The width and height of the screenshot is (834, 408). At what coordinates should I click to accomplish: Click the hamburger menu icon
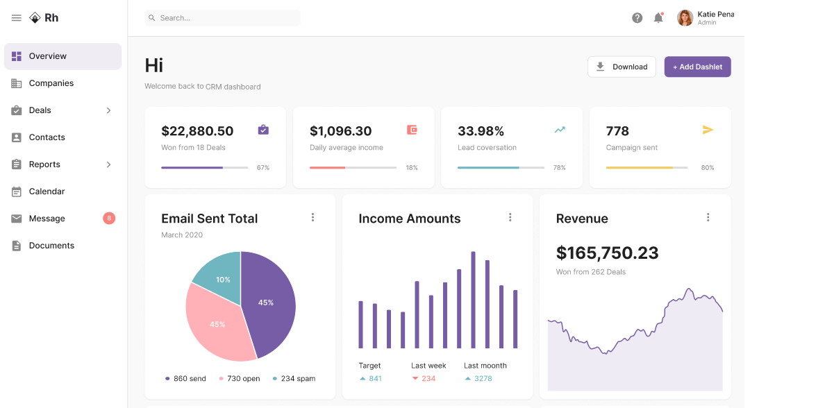[x=17, y=18]
